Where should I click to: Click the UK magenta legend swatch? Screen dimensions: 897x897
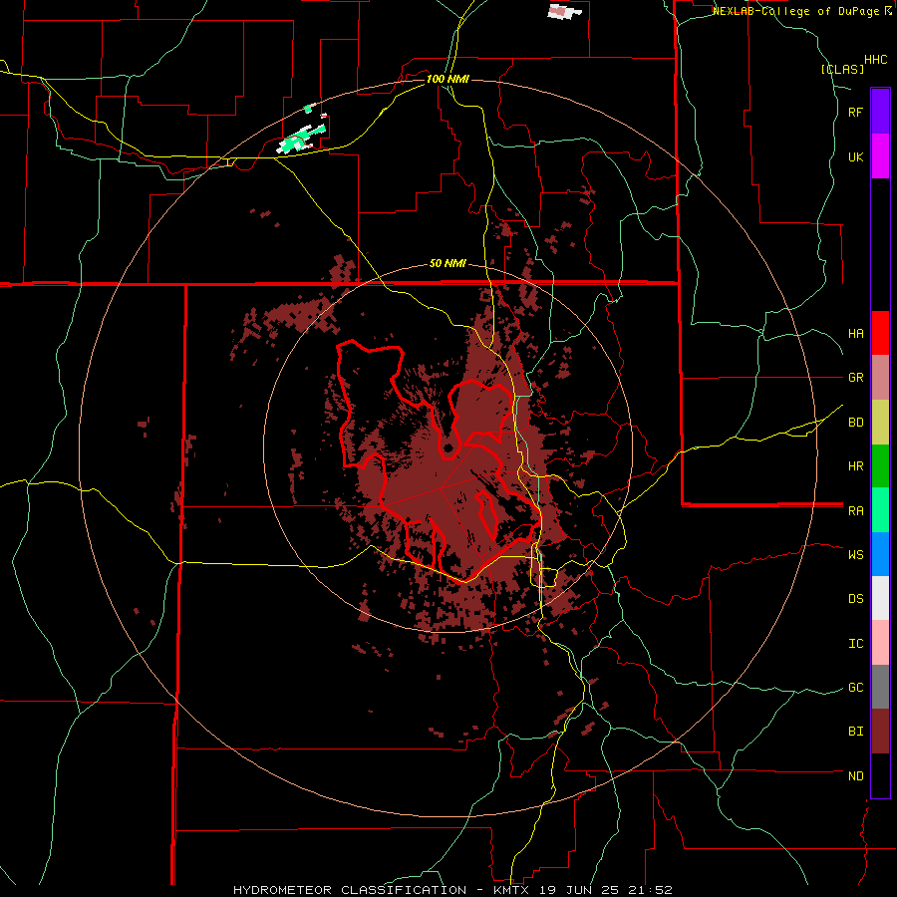click(880, 155)
